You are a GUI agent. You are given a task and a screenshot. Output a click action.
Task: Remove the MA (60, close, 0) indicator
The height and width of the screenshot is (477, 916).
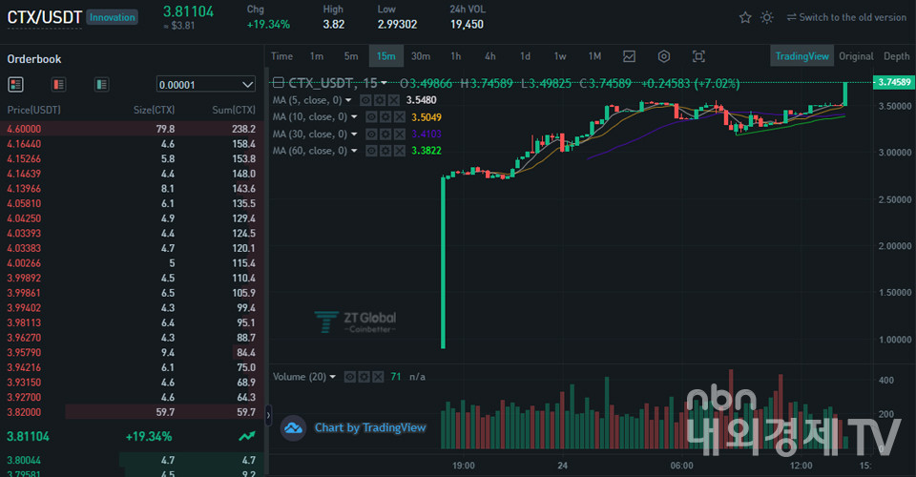tap(400, 151)
